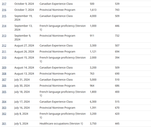Viewport: 151px width, 127px height.
Task: Open draw number 317 link
Action: 4,4
